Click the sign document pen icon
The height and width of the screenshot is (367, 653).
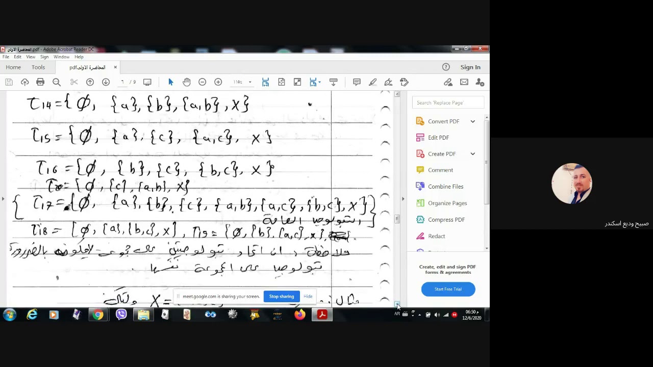coord(388,82)
